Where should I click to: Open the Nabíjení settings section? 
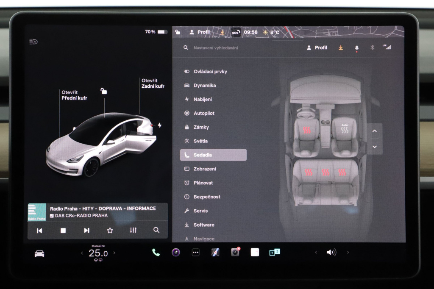click(x=203, y=99)
